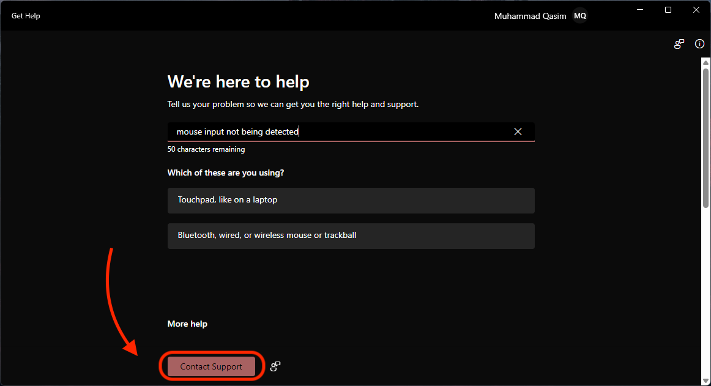Click the scrollbar up arrow
The image size is (711, 386).
point(706,64)
